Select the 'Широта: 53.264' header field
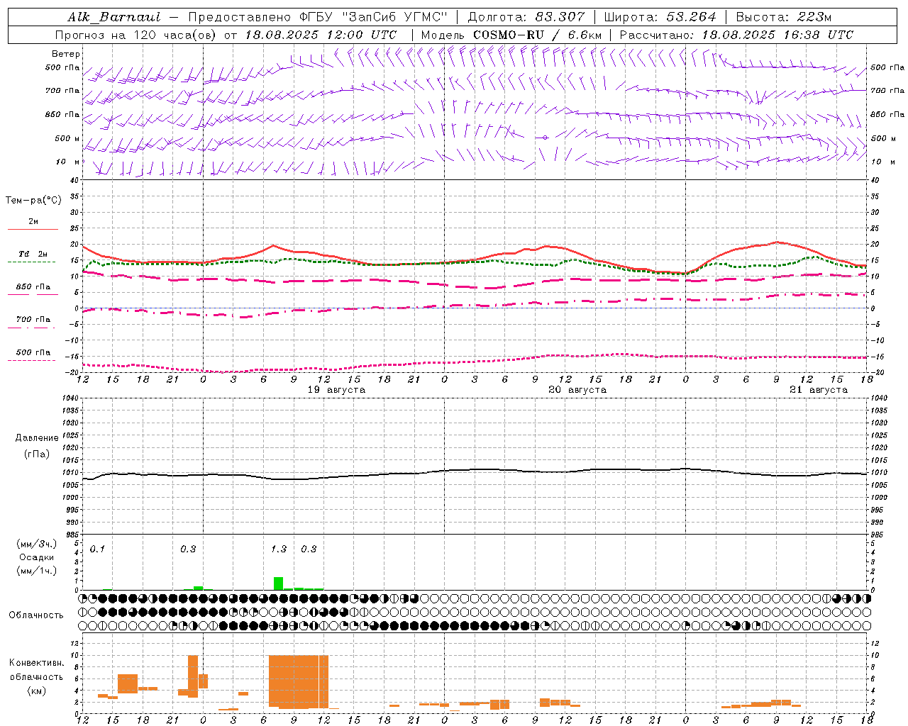Image resolution: width=908 pixels, height=726 pixels. 660,17
